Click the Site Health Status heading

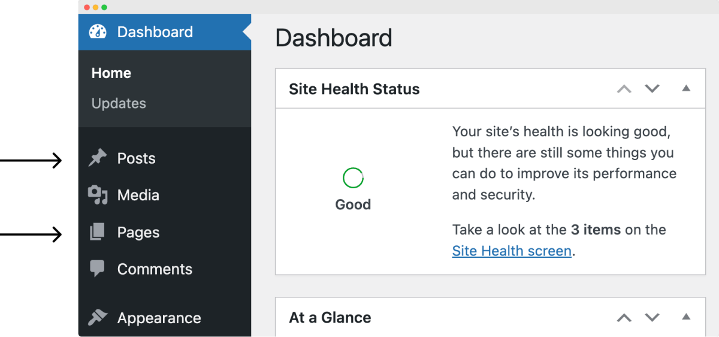point(354,89)
